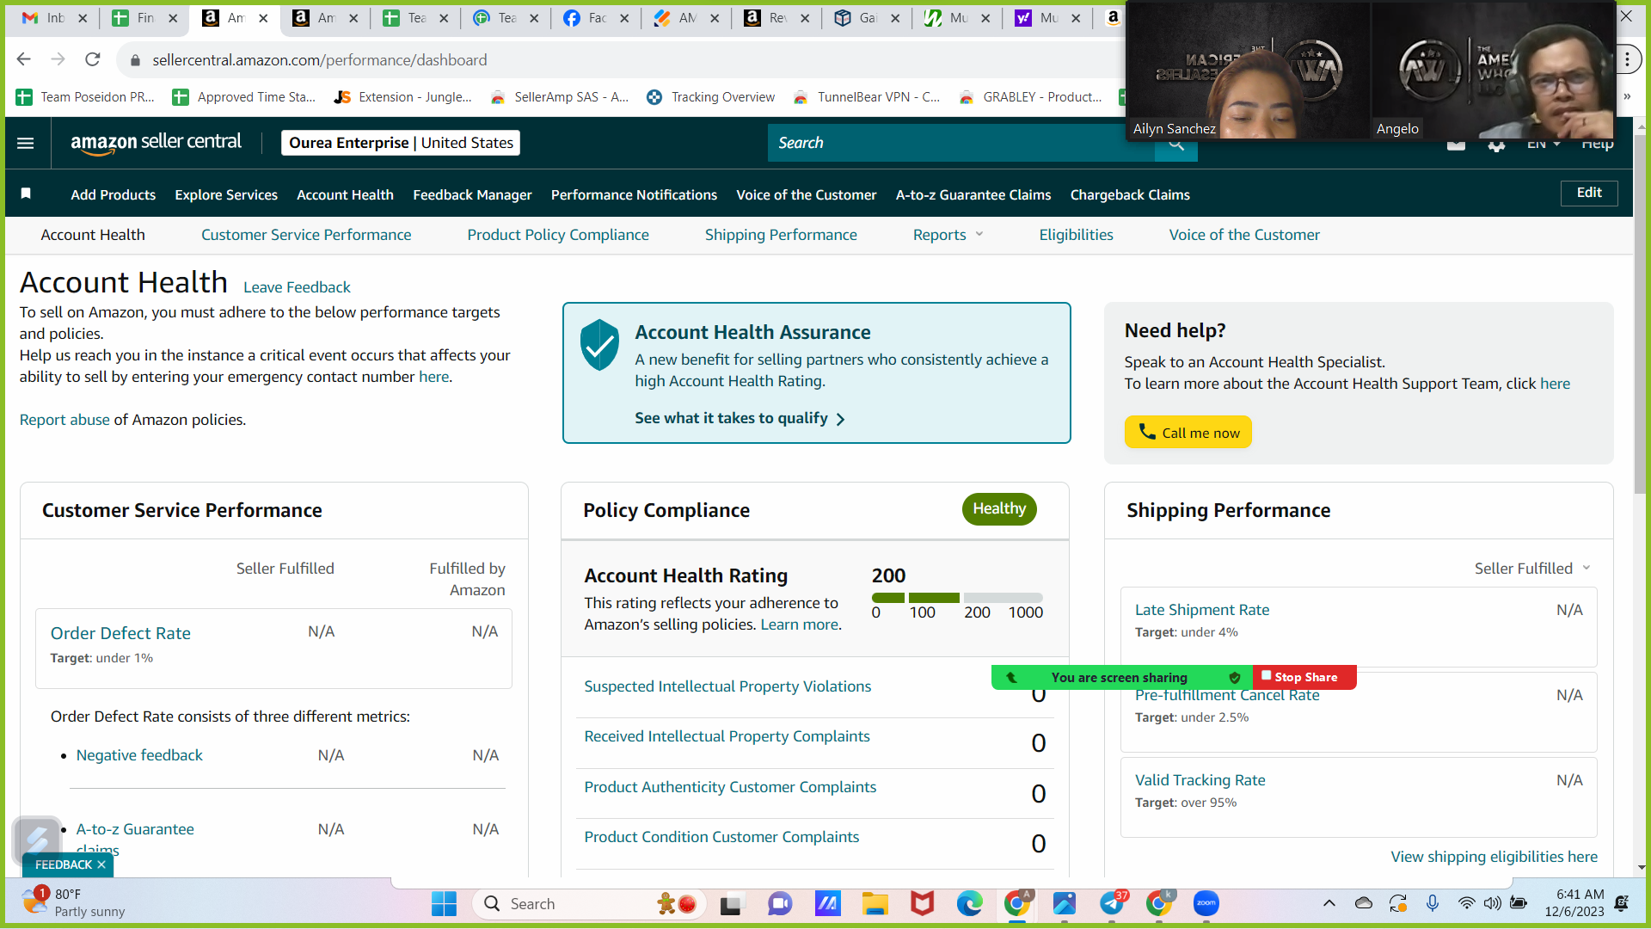Click the Account Health Rating progress bar
Viewport: 1651px width, 929px height.
(957, 598)
